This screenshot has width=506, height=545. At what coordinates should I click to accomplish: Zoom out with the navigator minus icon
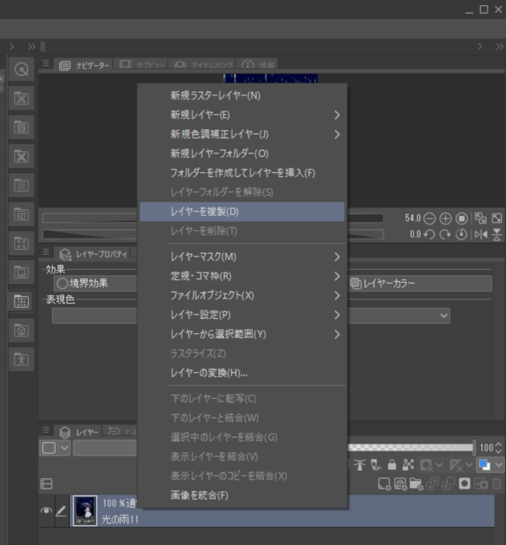429,218
